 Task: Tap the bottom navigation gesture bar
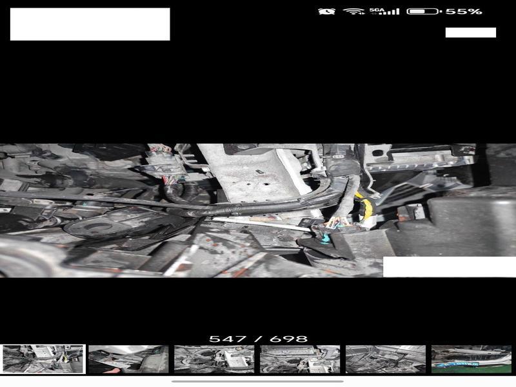[x=258, y=381]
